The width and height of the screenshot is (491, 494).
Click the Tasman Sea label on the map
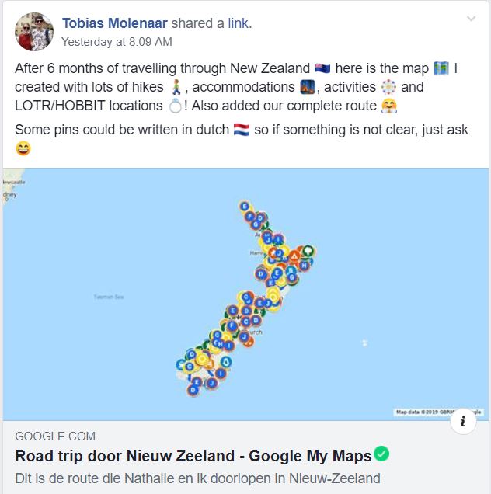click(x=109, y=297)
